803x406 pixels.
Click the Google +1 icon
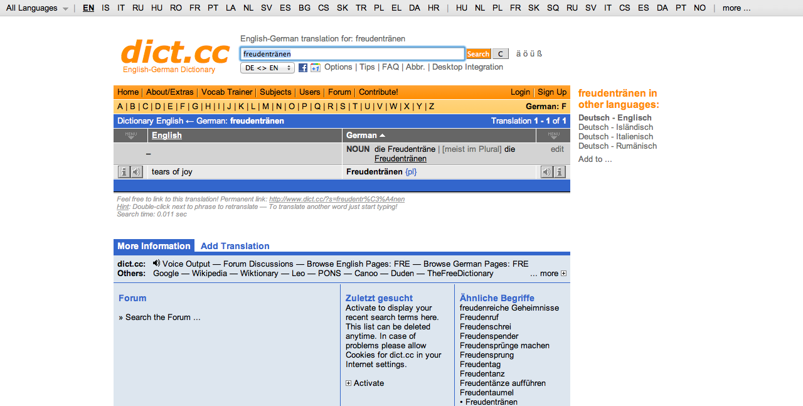316,68
